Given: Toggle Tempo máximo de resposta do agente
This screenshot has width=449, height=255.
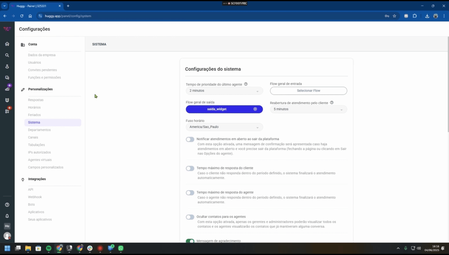Looking at the screenshot, I should (190, 193).
